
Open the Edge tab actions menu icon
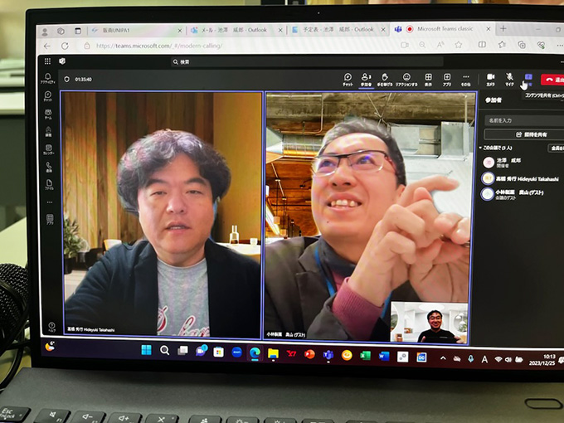pyautogui.click(x=78, y=31)
